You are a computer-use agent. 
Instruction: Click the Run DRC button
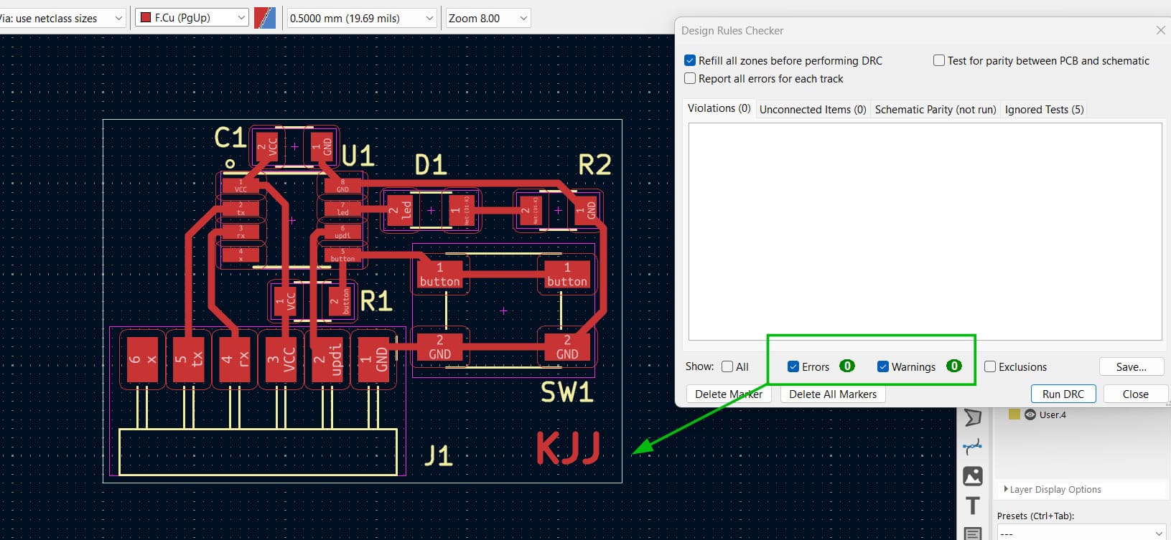(1063, 394)
